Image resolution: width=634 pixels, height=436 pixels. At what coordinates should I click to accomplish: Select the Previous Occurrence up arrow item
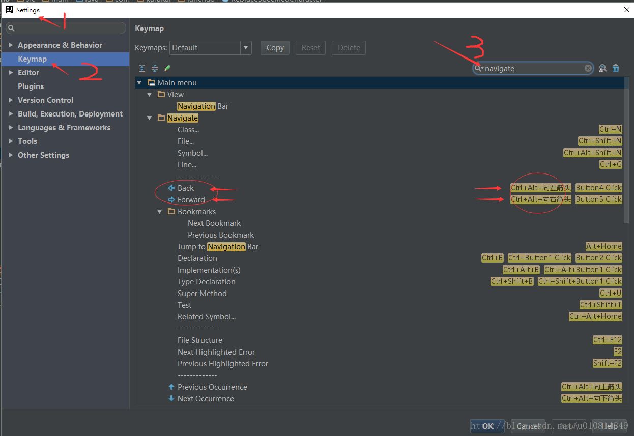coord(208,387)
